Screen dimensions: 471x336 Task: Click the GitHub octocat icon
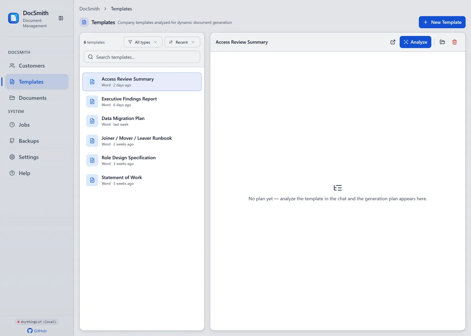(30, 331)
